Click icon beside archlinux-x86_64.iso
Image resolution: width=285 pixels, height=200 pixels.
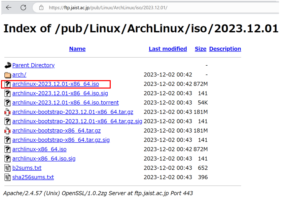coord(7,149)
